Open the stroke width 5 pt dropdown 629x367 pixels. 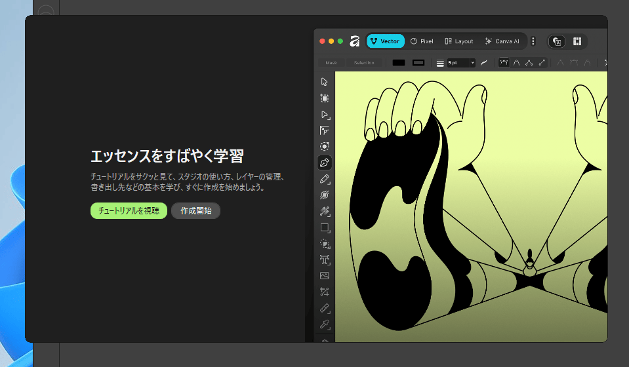[x=472, y=63]
